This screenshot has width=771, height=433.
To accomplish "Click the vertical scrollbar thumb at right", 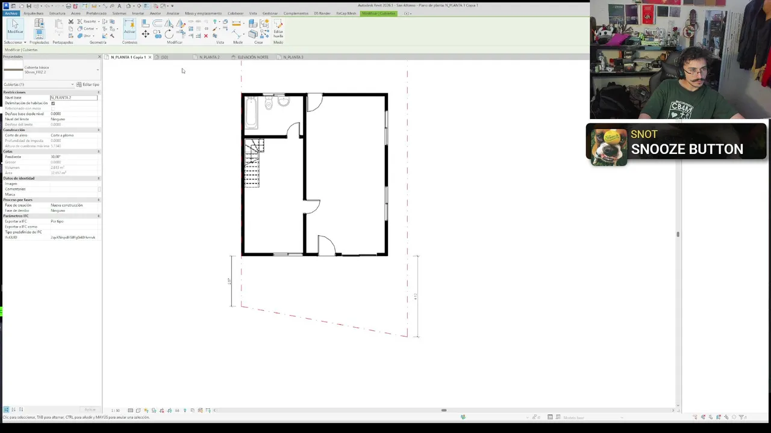I will [678, 234].
